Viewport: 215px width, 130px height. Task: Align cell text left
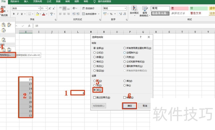pos(60,14)
